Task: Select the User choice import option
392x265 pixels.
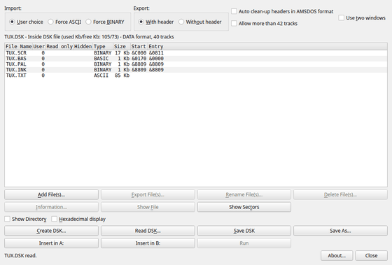Action: click(x=27, y=22)
